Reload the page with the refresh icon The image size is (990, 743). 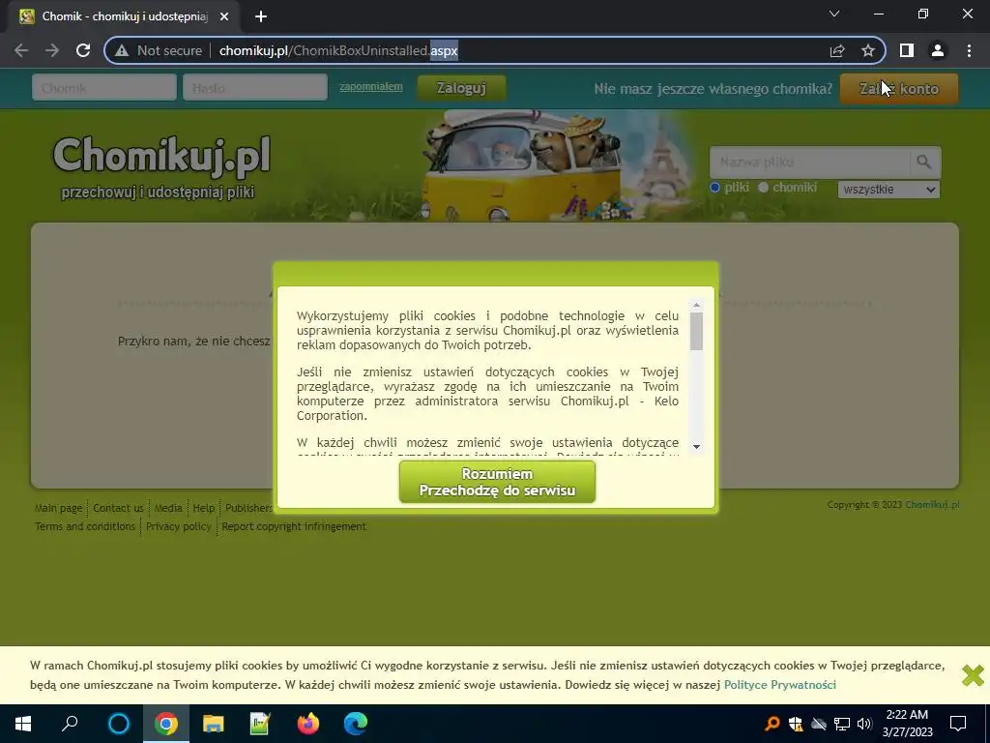[x=83, y=50]
